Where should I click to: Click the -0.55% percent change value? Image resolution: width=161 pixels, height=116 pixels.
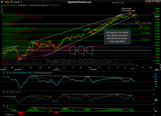click(149, 3)
